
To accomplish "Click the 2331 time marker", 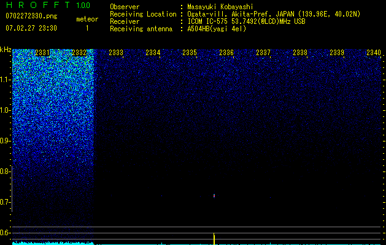I will (x=42, y=53).
